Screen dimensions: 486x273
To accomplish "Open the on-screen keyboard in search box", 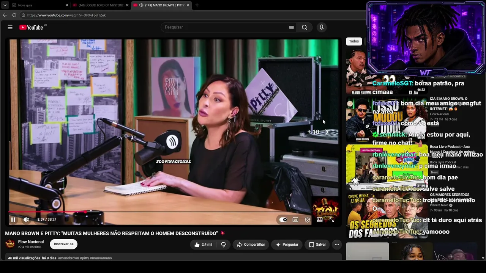I will tap(291, 27).
